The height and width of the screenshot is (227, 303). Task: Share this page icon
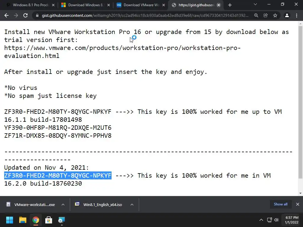pos(266,15)
